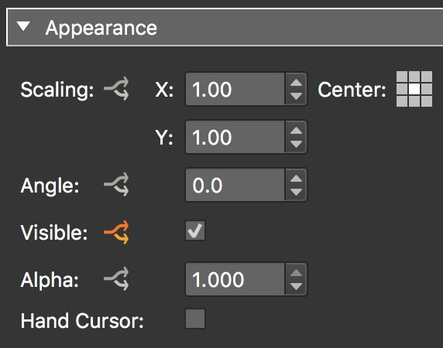Collapse the Appearance section triangle
Image resolution: width=443 pixels, height=348 pixels.
pyautogui.click(x=23, y=26)
